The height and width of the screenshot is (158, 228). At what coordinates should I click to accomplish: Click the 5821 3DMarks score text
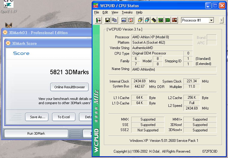point(70,72)
